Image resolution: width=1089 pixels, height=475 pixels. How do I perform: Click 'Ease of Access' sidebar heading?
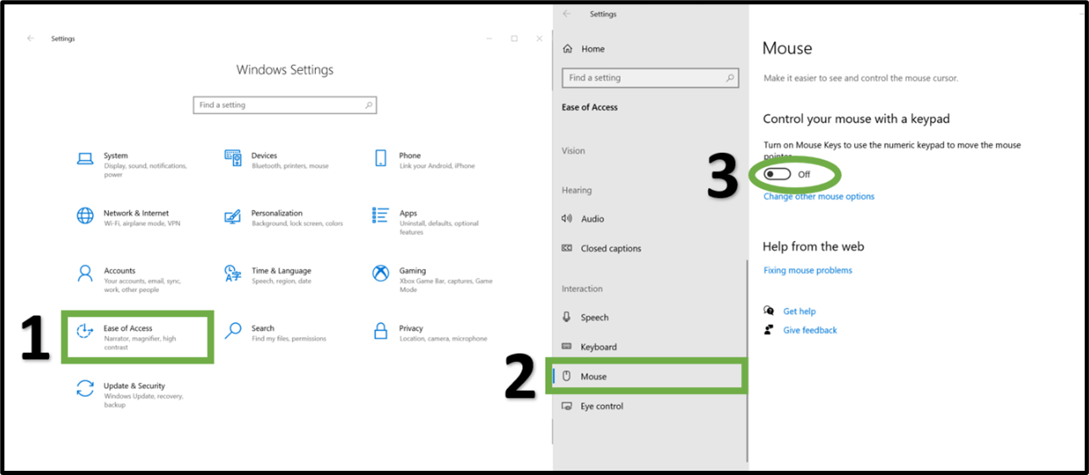tap(590, 107)
